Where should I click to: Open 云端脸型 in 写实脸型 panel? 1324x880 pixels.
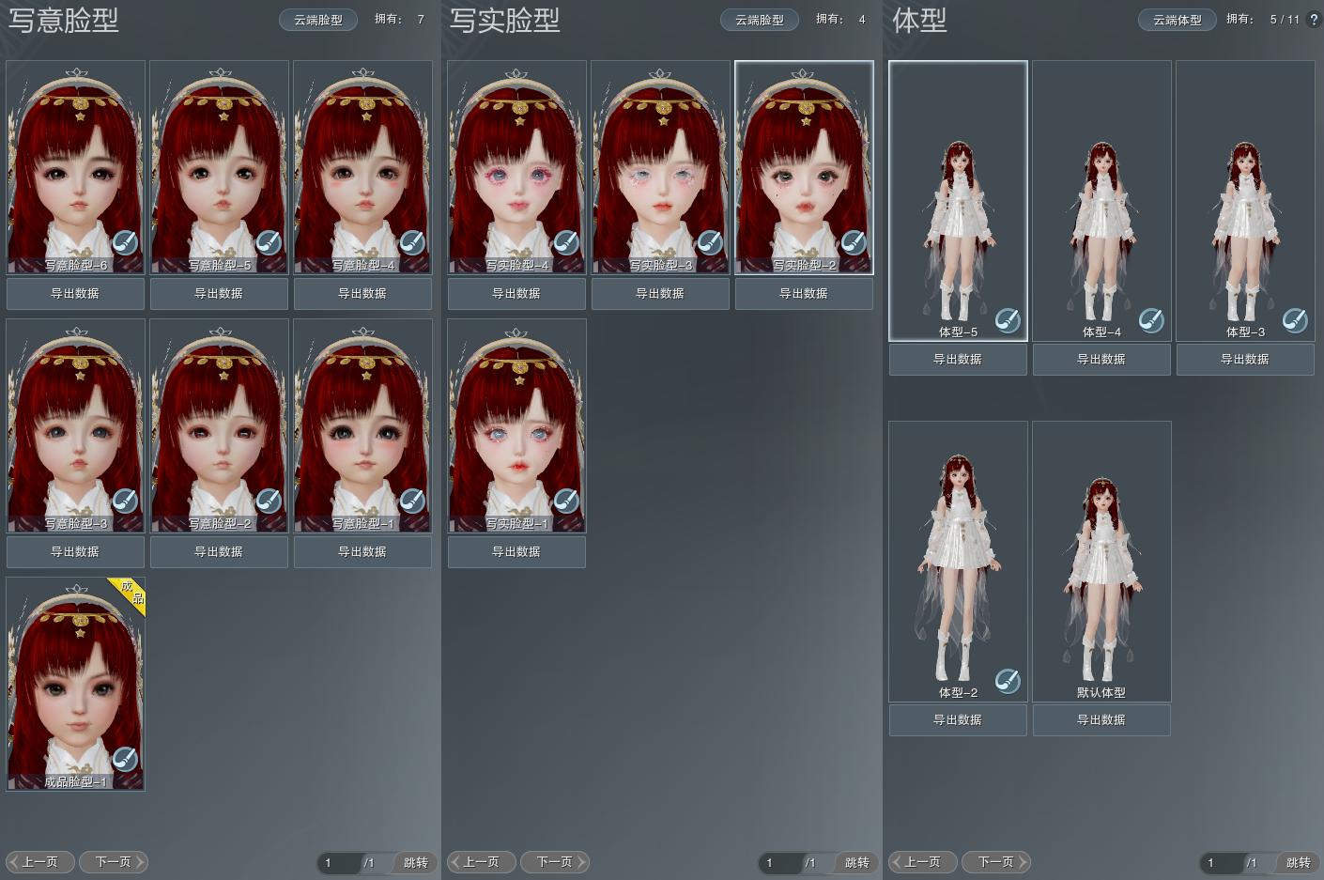click(x=760, y=20)
